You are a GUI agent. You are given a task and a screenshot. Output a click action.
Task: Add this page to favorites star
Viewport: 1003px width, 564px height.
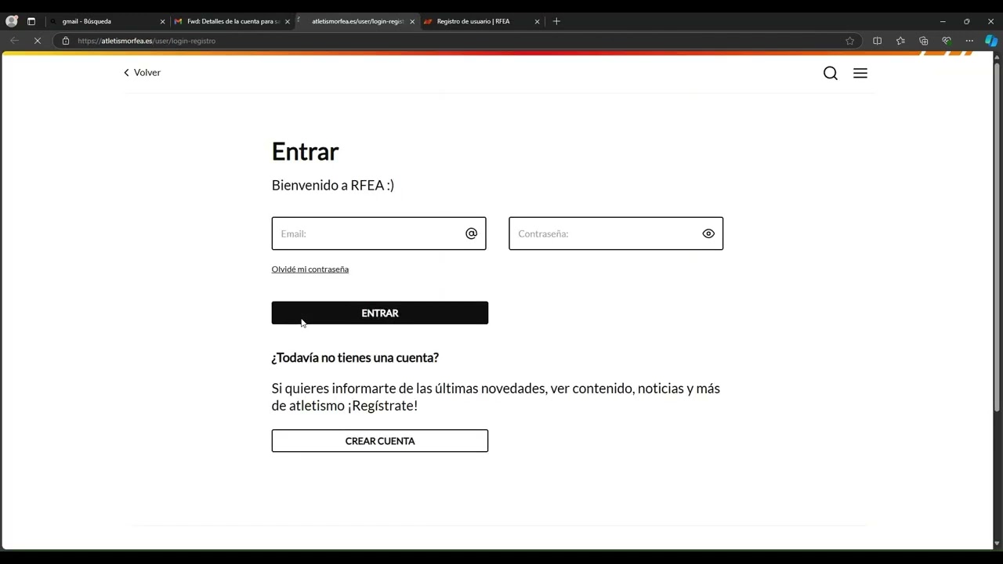click(849, 41)
